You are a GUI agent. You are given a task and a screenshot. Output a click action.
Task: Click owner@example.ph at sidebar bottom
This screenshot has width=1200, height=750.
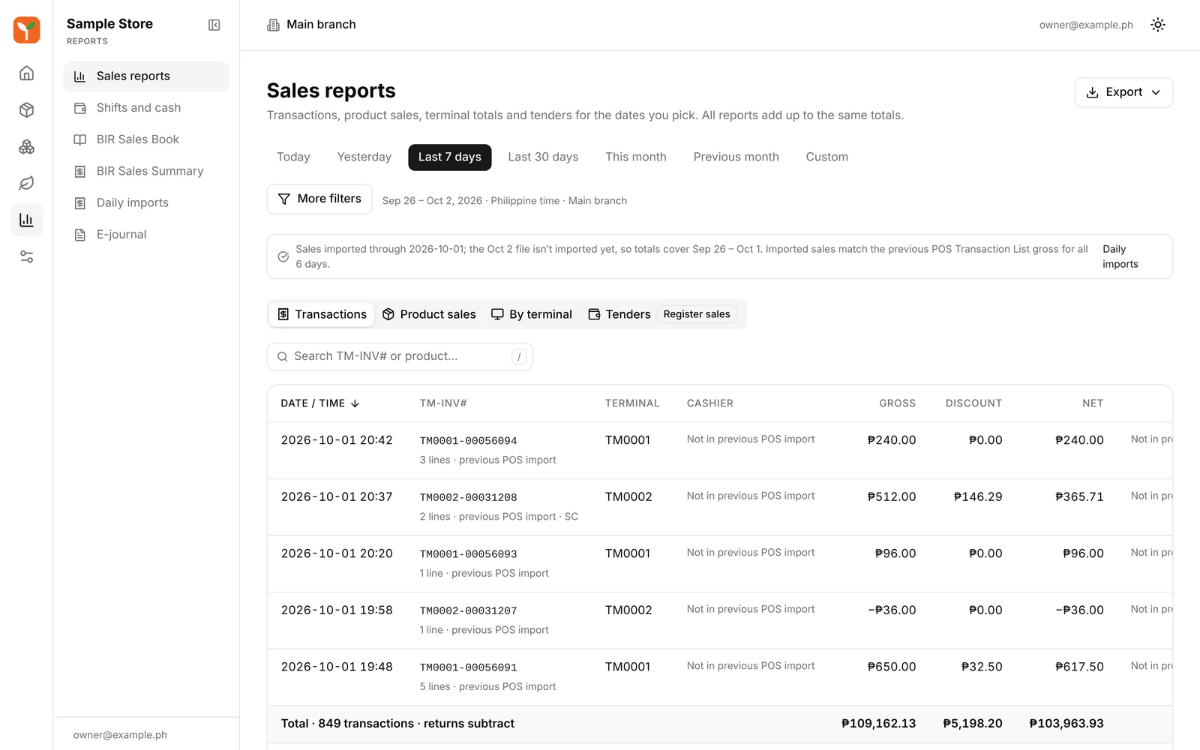(x=120, y=735)
